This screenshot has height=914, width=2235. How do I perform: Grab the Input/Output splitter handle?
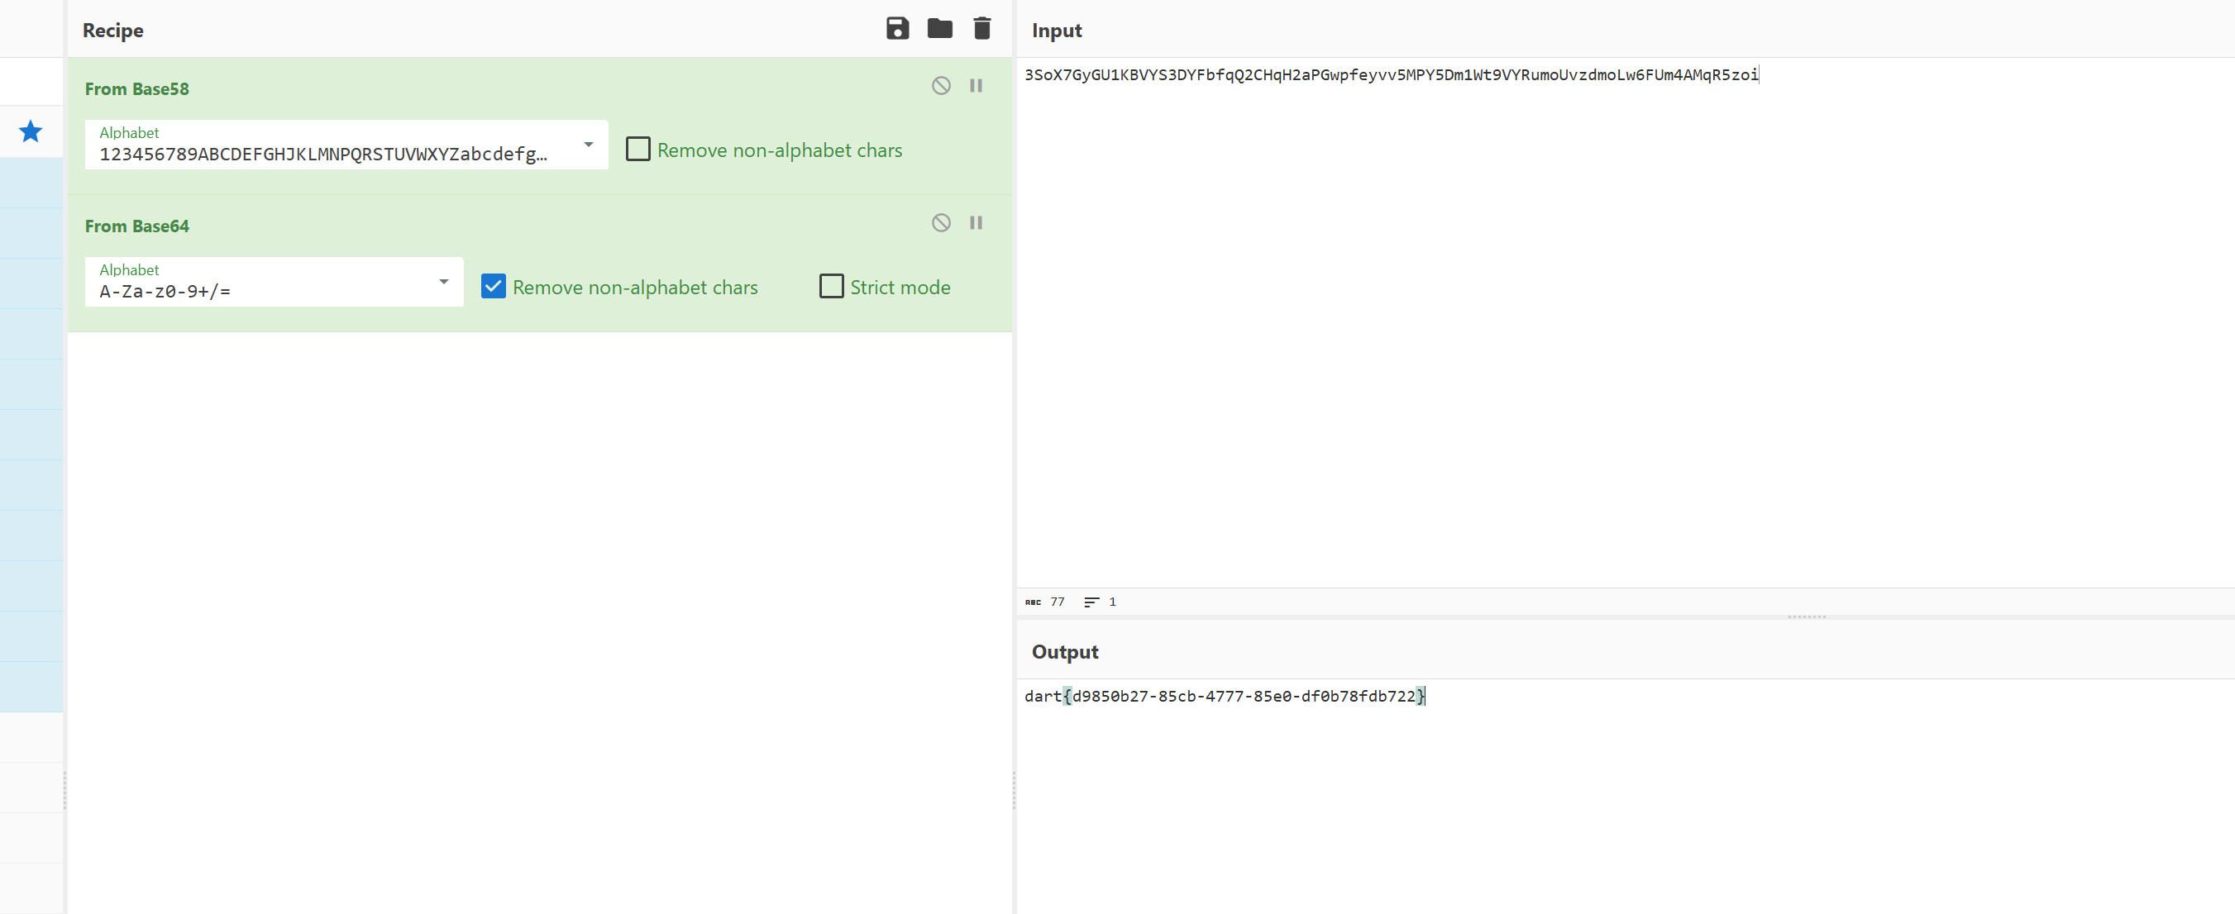pos(1807,616)
